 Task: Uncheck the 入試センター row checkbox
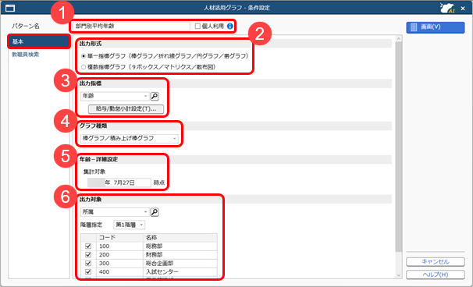88,272
